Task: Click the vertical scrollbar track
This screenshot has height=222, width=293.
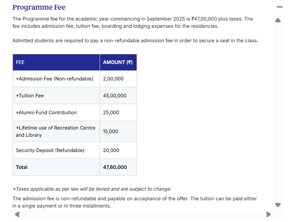Action: 278,113
